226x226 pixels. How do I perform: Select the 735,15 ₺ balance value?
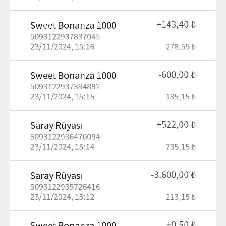[180, 147]
